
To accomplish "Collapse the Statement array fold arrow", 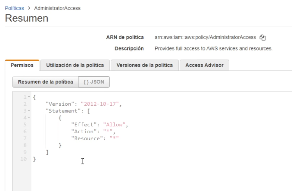I will 29,111.
